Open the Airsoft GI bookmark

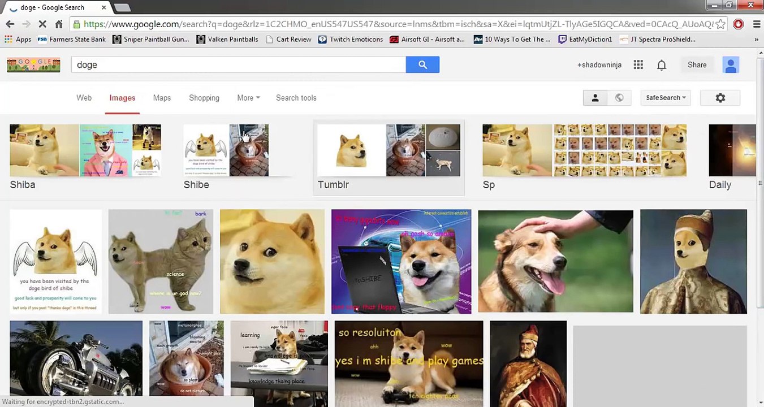coord(428,40)
